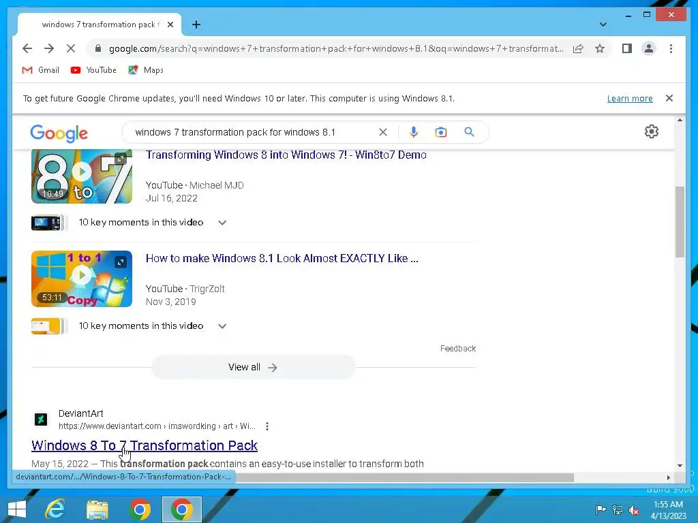Go to the Google home logo
This screenshot has width=698, height=523.
click(x=59, y=133)
